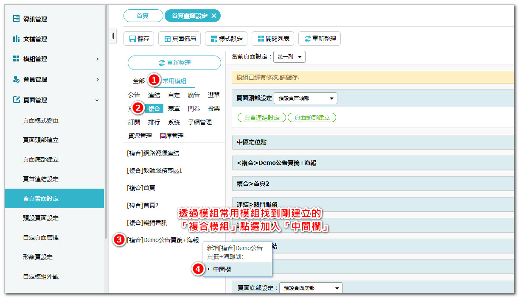This screenshot has height=298, width=519.
Task: Open the 頁面底部設定 dropdown
Action: click(x=311, y=288)
